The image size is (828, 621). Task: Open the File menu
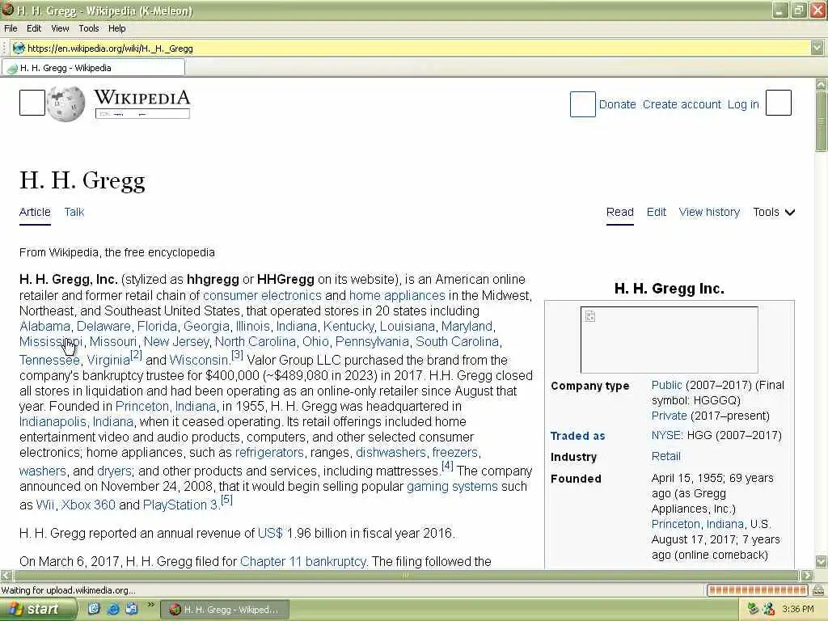[11, 28]
